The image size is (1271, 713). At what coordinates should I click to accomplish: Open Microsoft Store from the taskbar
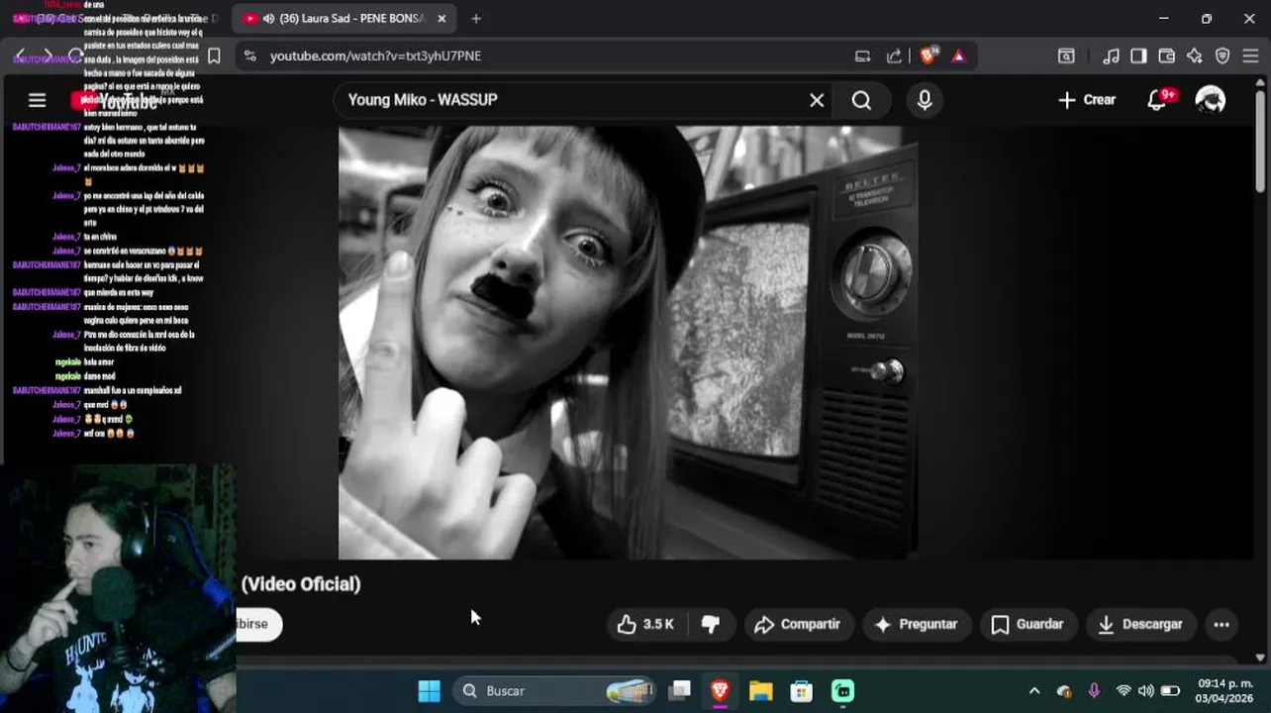(801, 690)
